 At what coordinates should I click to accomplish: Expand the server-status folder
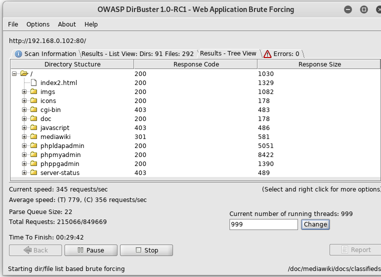[x=24, y=172]
